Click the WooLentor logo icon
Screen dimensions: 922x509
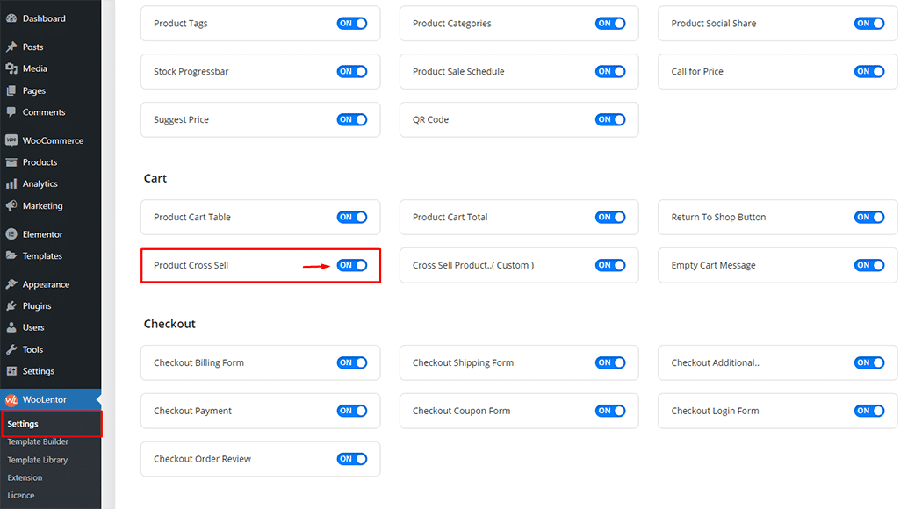[11, 400]
